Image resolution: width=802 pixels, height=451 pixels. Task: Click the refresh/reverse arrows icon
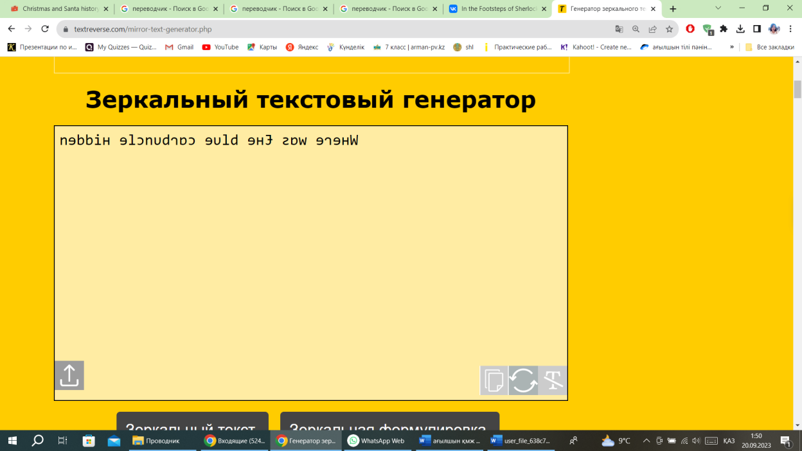coord(523,380)
